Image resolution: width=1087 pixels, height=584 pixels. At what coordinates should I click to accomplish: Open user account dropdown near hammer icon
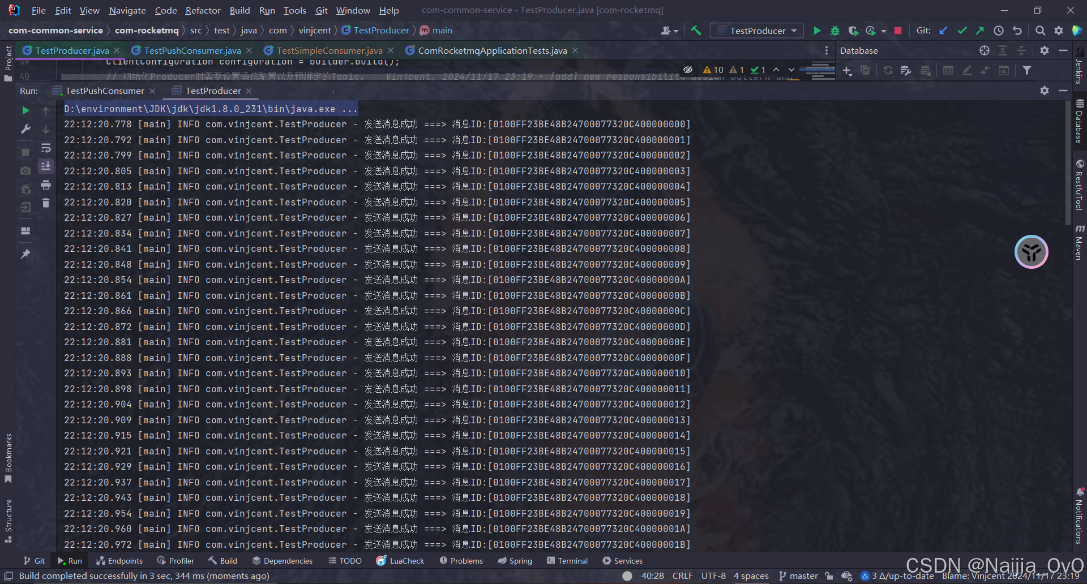tap(669, 31)
